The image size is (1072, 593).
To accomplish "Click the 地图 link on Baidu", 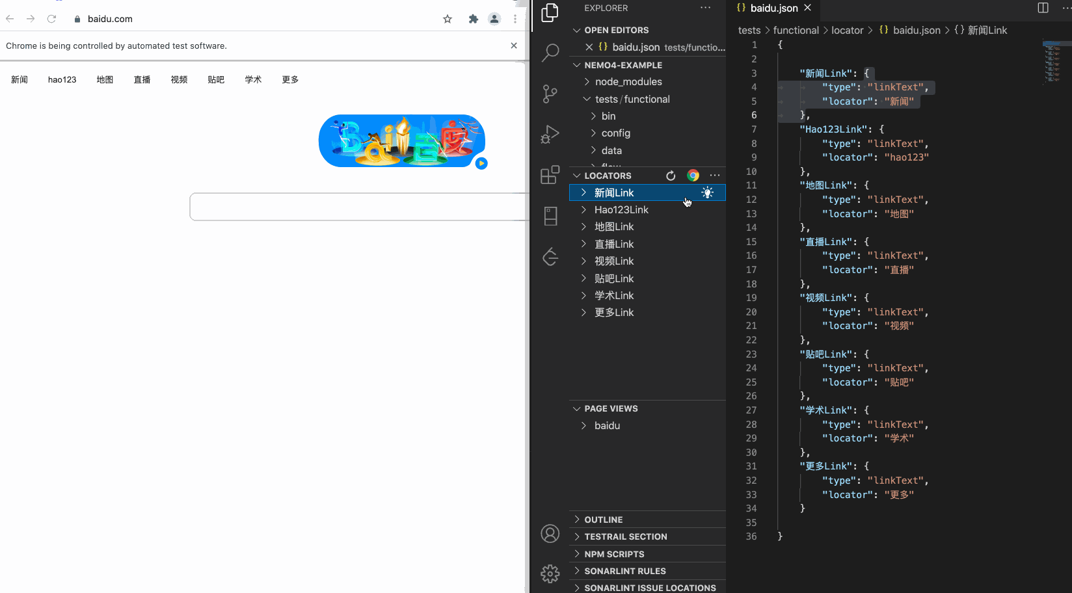I will [105, 79].
